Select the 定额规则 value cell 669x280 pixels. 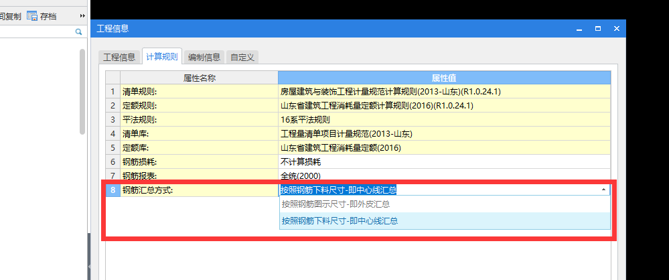pyautogui.click(x=444, y=105)
